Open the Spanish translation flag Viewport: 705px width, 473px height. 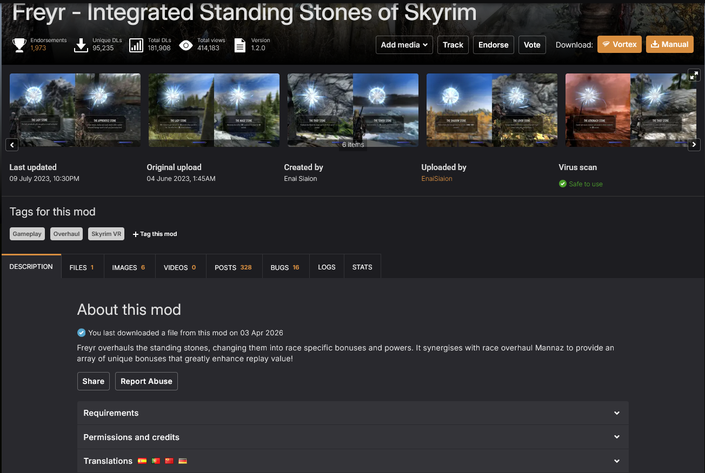(x=142, y=461)
